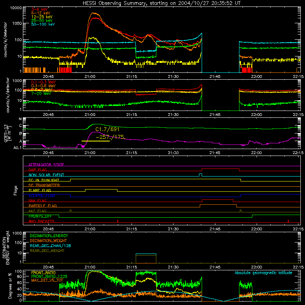Click the "DECIMATION ENERGY or weight" y-axis title
The height and width of the screenshot is (305, 305).
6,247
